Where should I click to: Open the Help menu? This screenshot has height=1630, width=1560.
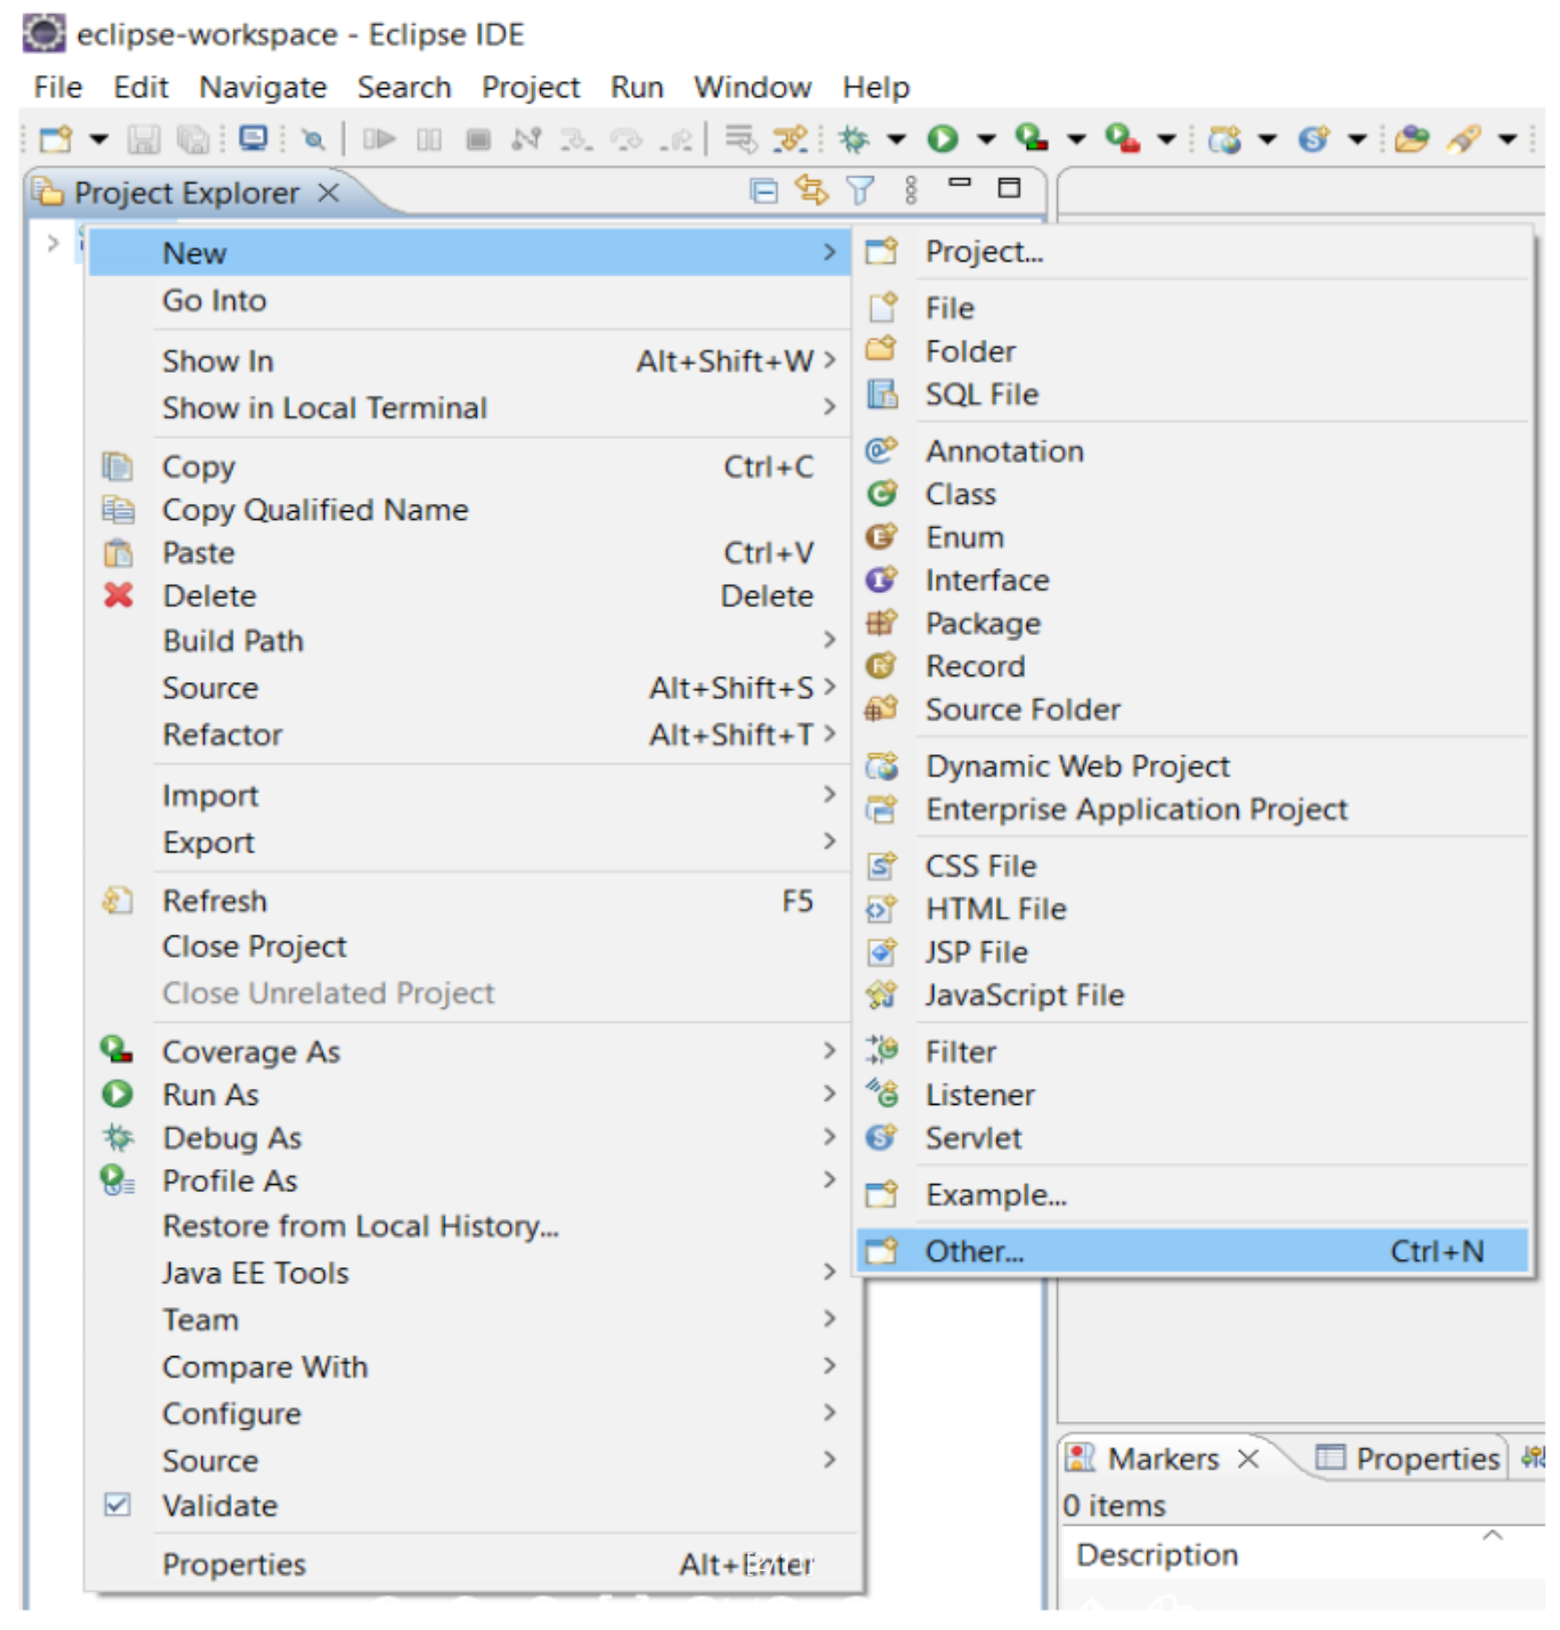(x=876, y=87)
